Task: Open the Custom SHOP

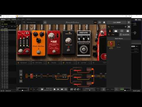Action: pyautogui.click(x=117, y=22)
